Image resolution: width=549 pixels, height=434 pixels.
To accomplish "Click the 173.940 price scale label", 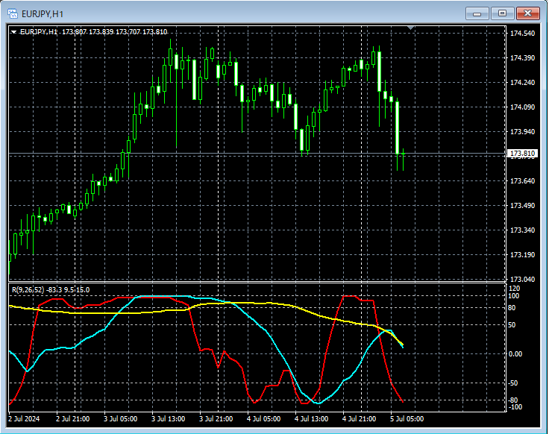I will 522,131.
